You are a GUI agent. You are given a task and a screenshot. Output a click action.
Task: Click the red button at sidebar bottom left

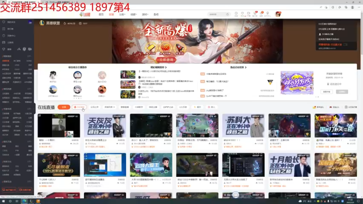[9, 190]
